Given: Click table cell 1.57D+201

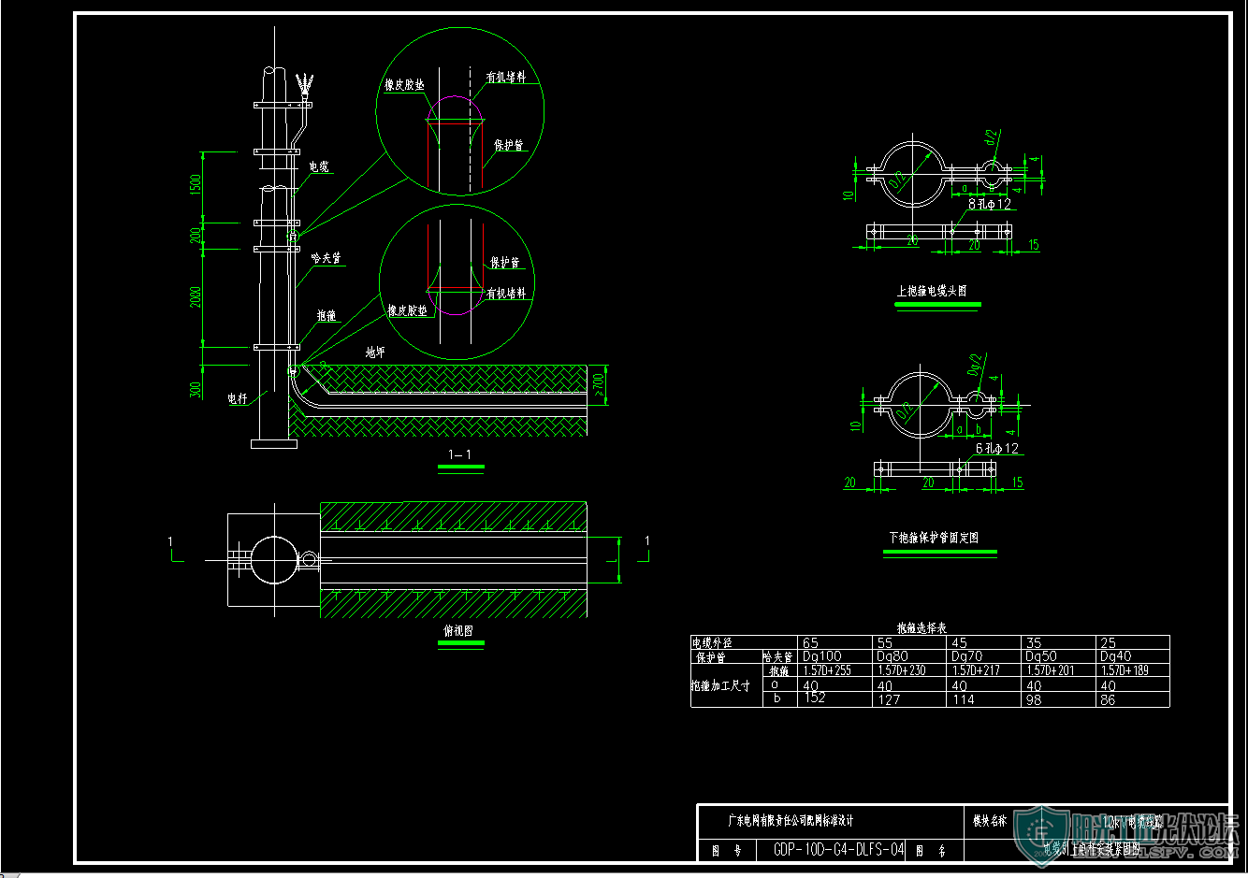Looking at the screenshot, I should (1051, 670).
